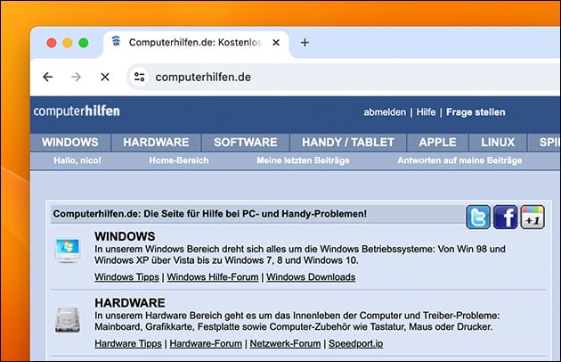Open the SOFTWARE navigation menu

pyautogui.click(x=246, y=143)
